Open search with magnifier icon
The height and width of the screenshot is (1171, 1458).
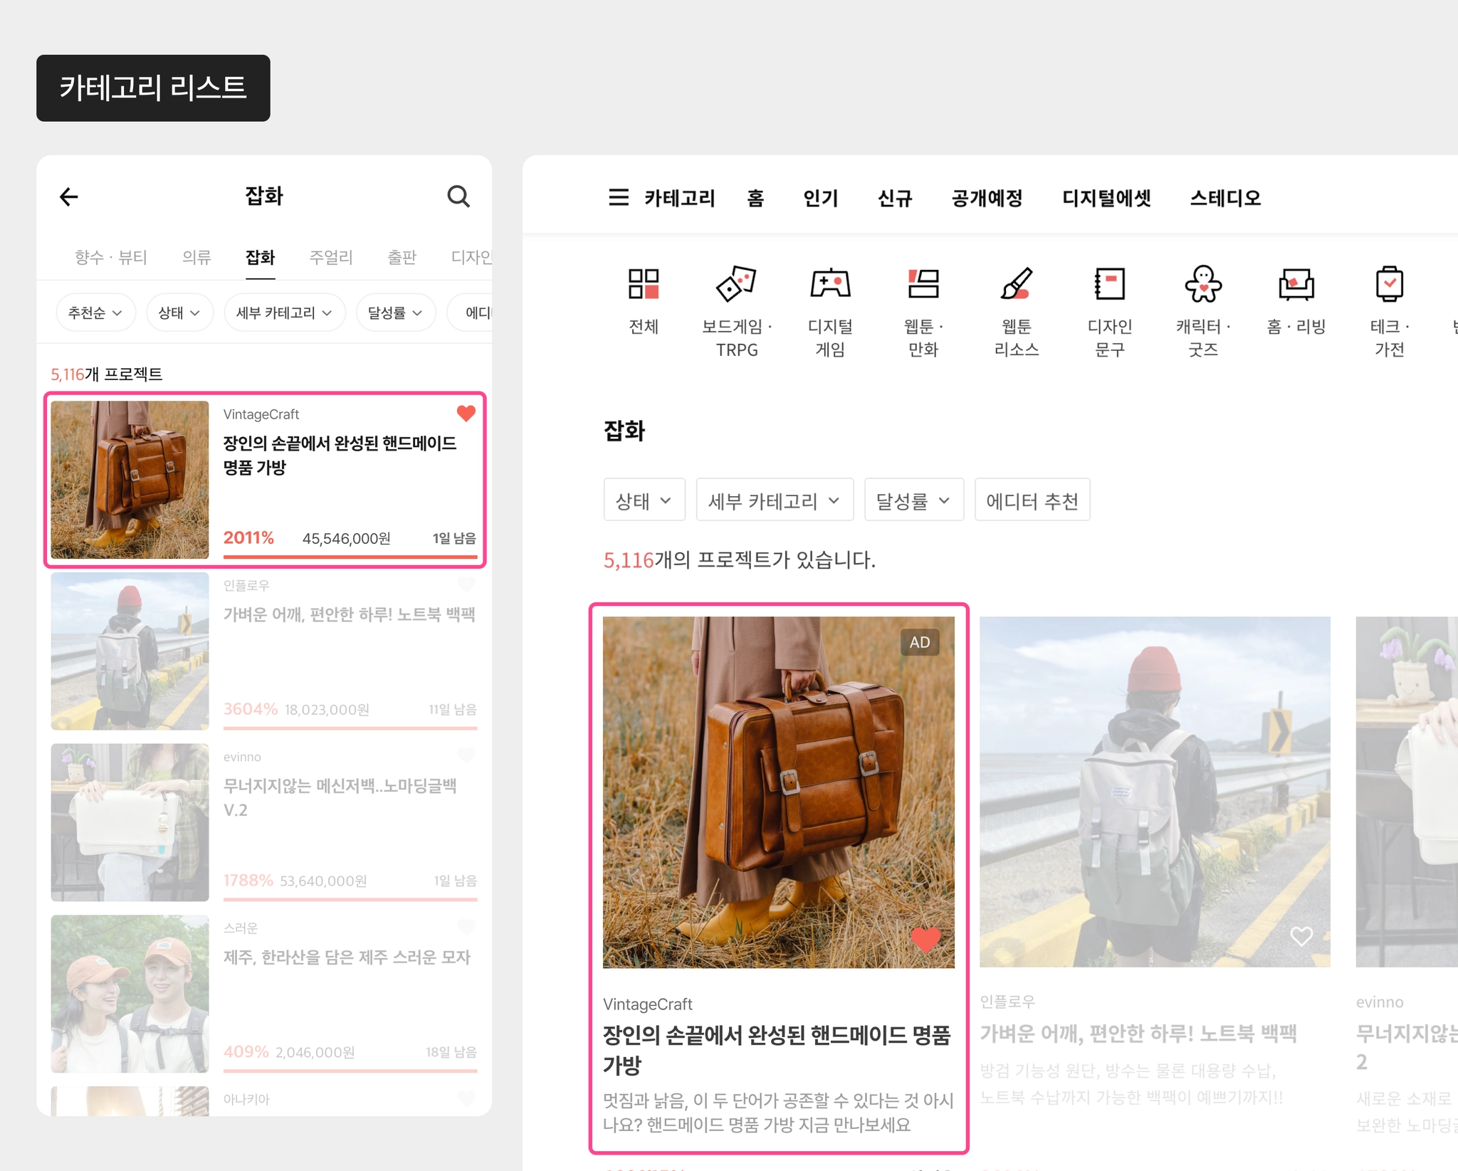458,196
